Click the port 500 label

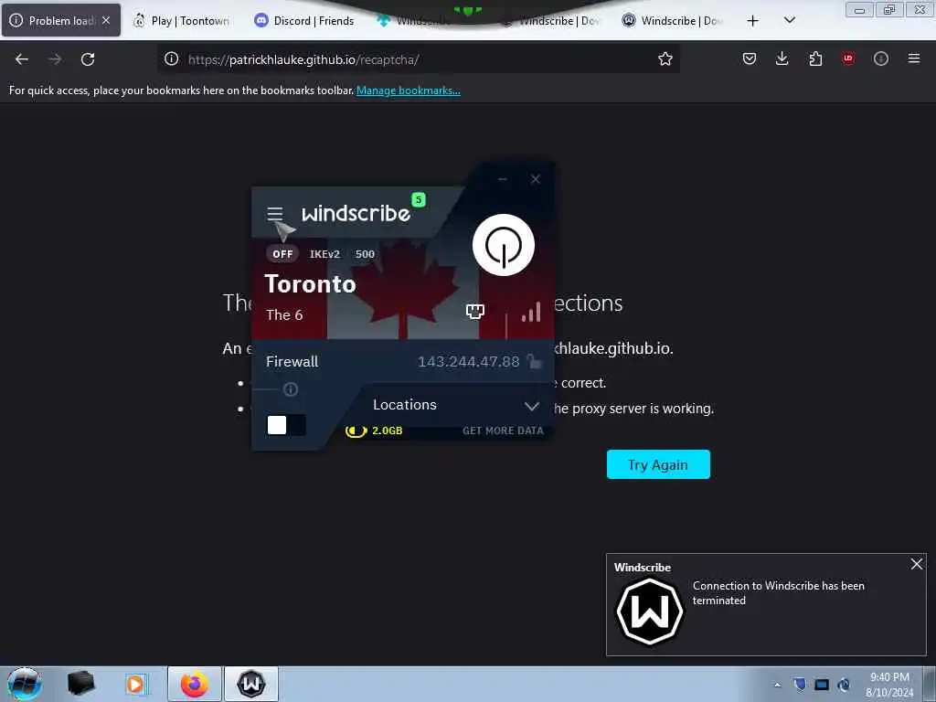[x=365, y=254]
